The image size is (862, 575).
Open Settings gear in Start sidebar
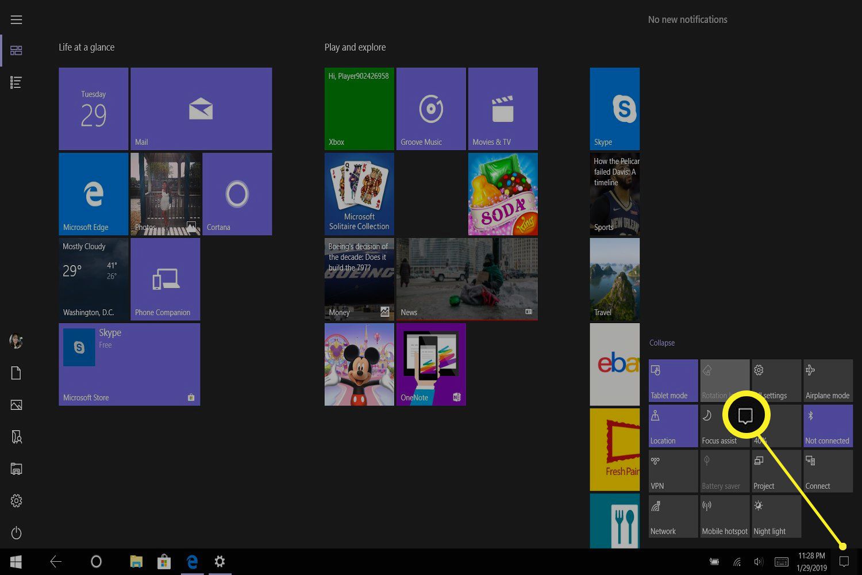tap(16, 501)
